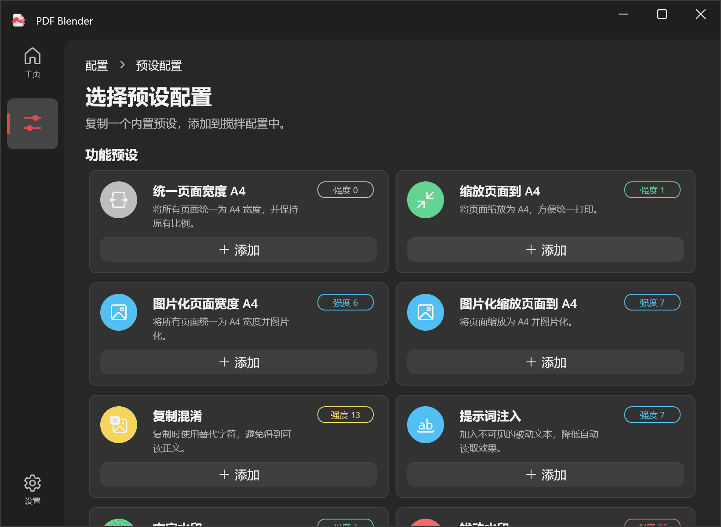The width and height of the screenshot is (721, 527).
Task: Open 设置 gear in sidebar
Action: click(33, 489)
